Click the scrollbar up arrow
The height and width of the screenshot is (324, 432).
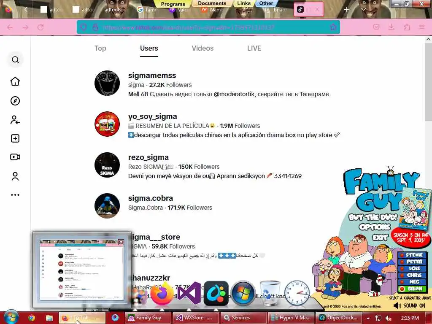click(429, 39)
